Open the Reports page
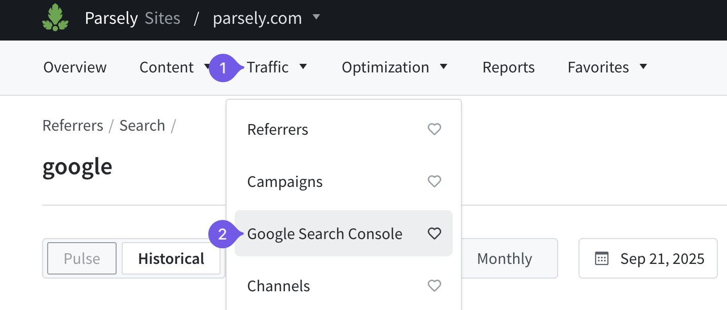 click(508, 67)
